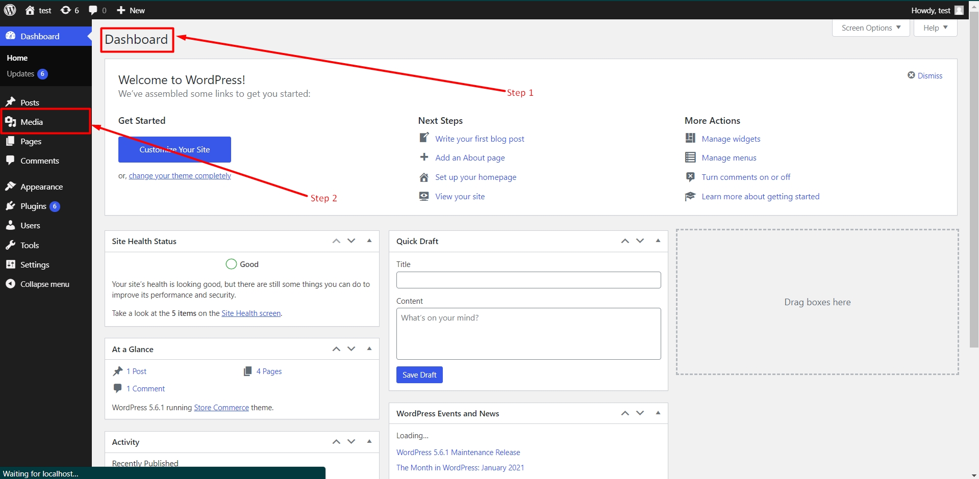Click the Appearance paintbrush icon
979x479 pixels.
[10, 187]
